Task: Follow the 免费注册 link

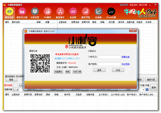Action: pos(125,57)
